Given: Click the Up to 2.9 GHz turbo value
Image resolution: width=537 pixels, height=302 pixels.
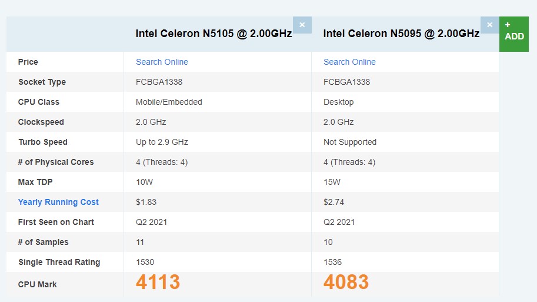Looking at the screenshot, I should click(x=162, y=142).
